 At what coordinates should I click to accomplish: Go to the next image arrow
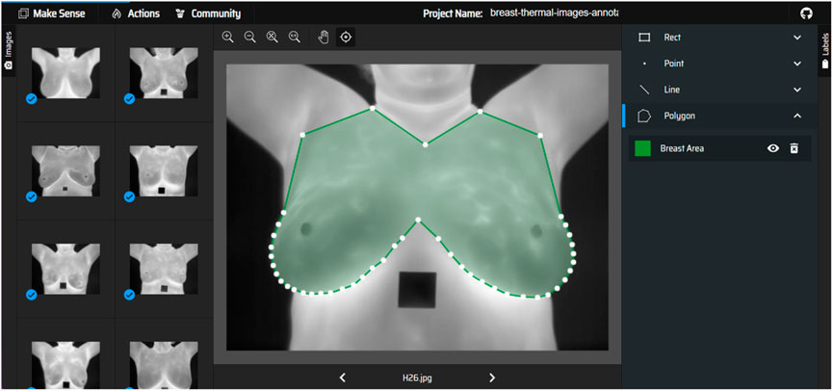[x=492, y=378]
